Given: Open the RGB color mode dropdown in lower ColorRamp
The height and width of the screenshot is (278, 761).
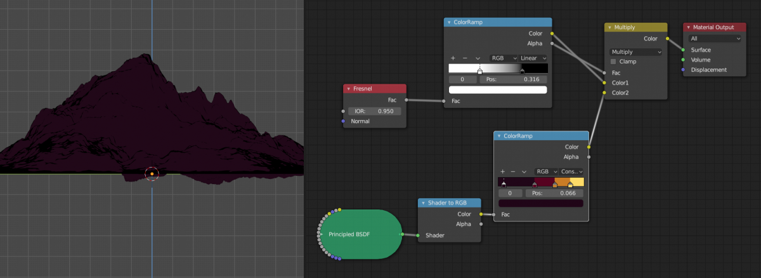Looking at the screenshot, I should pos(545,171).
